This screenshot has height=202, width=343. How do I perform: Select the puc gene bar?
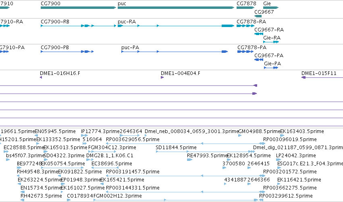[176, 8]
